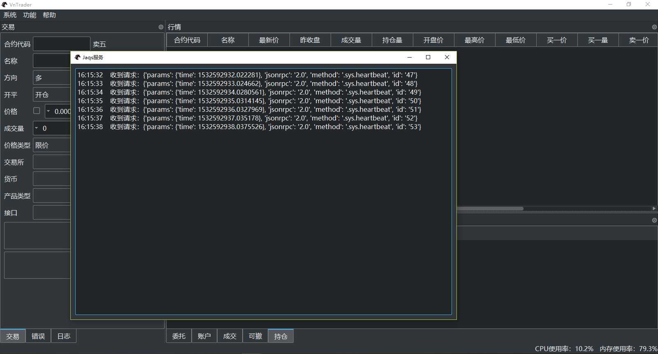The width and height of the screenshot is (658, 354).
Task: Click the CPU使用率 status text
Action: coord(564,349)
